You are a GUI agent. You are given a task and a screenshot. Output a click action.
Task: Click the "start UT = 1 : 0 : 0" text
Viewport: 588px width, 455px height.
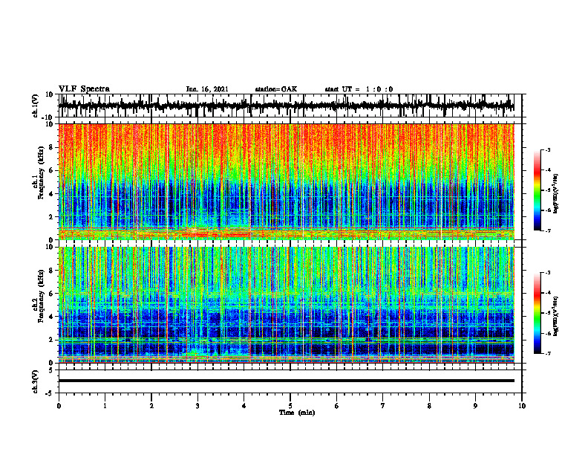click(359, 89)
